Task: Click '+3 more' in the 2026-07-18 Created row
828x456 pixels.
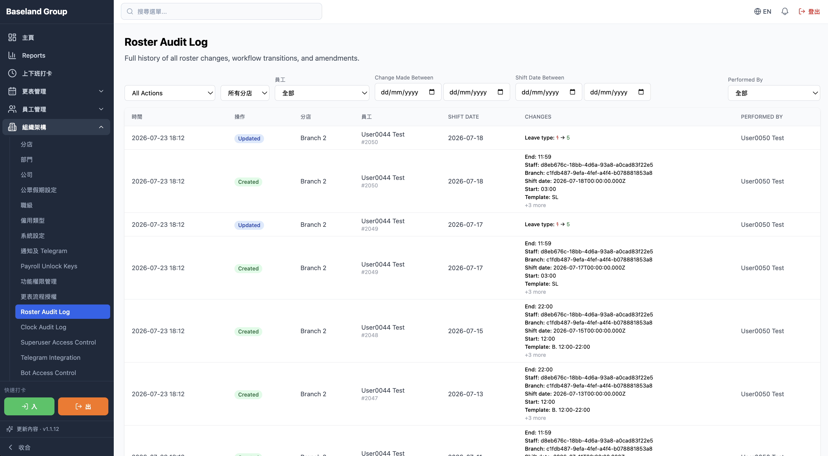Action: click(x=535, y=205)
